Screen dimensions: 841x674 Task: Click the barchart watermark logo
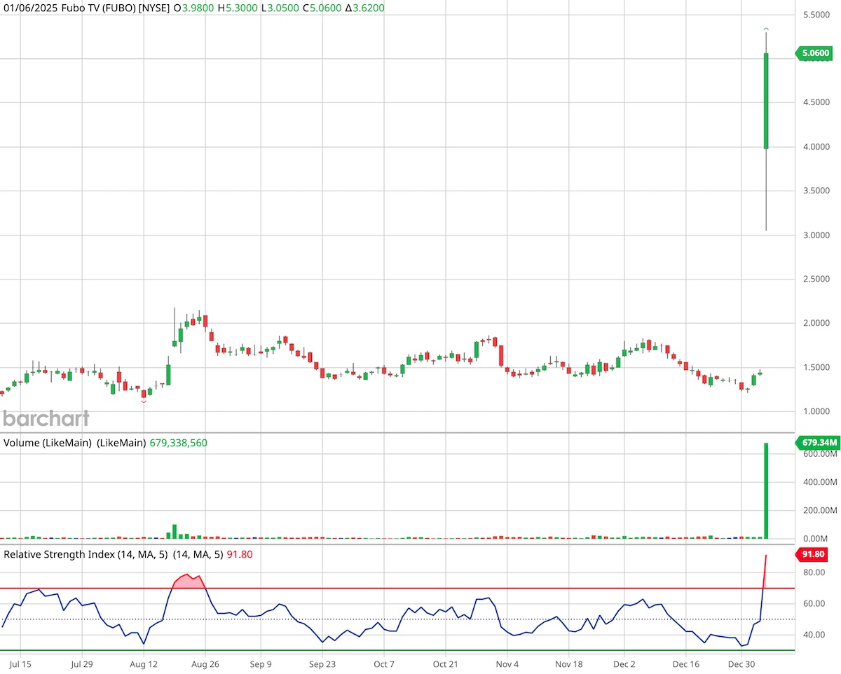pyautogui.click(x=46, y=418)
